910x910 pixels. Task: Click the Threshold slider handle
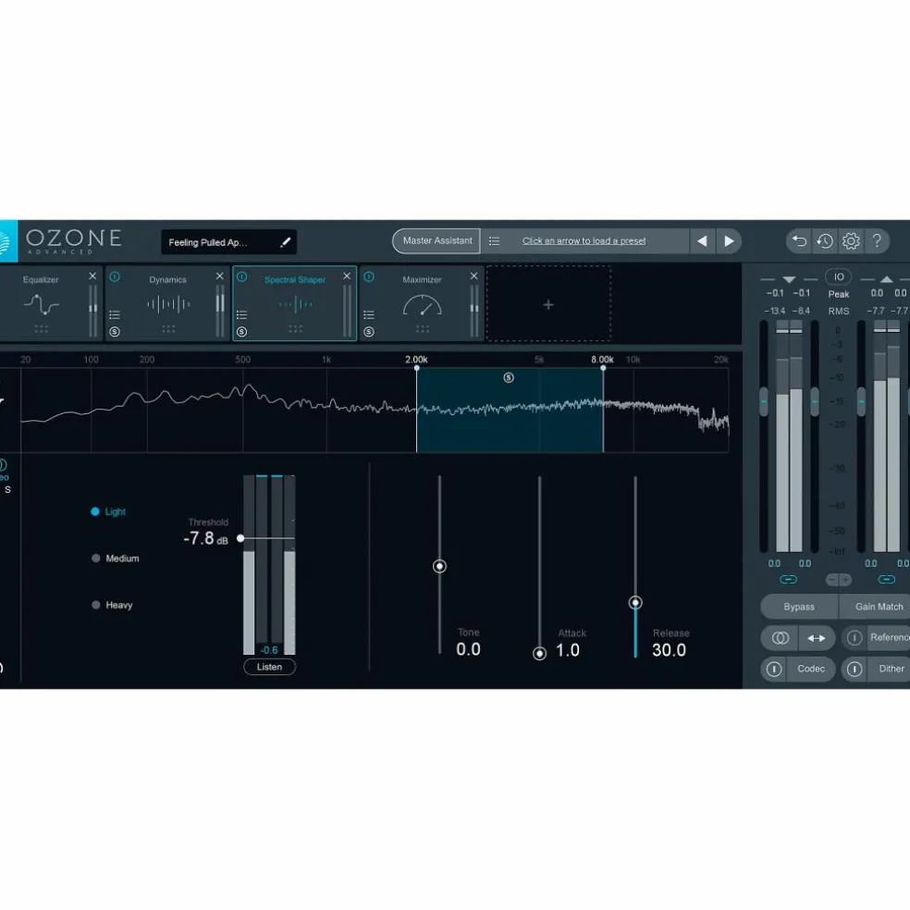pyautogui.click(x=240, y=538)
